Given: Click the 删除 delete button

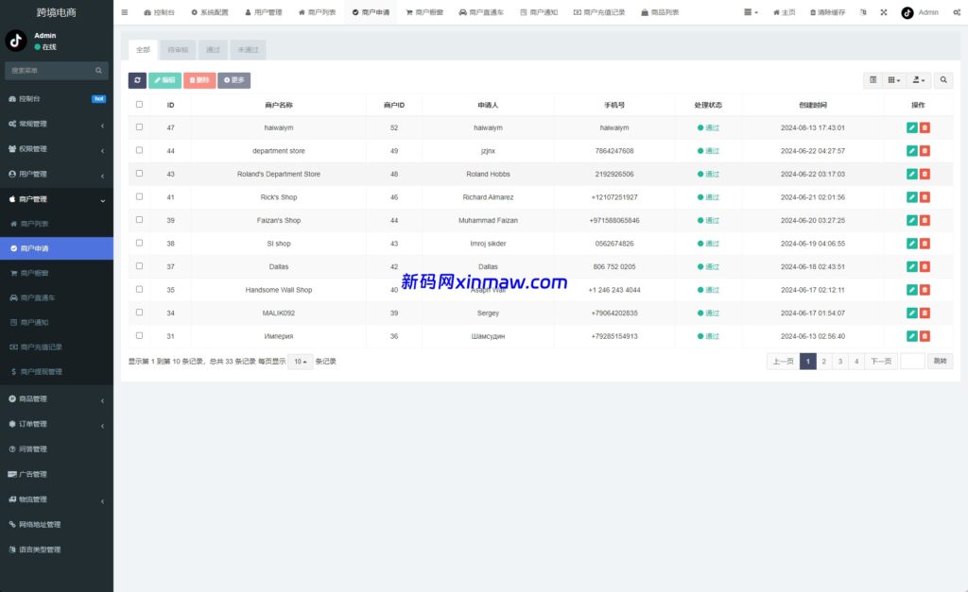Looking at the screenshot, I should click(x=198, y=80).
